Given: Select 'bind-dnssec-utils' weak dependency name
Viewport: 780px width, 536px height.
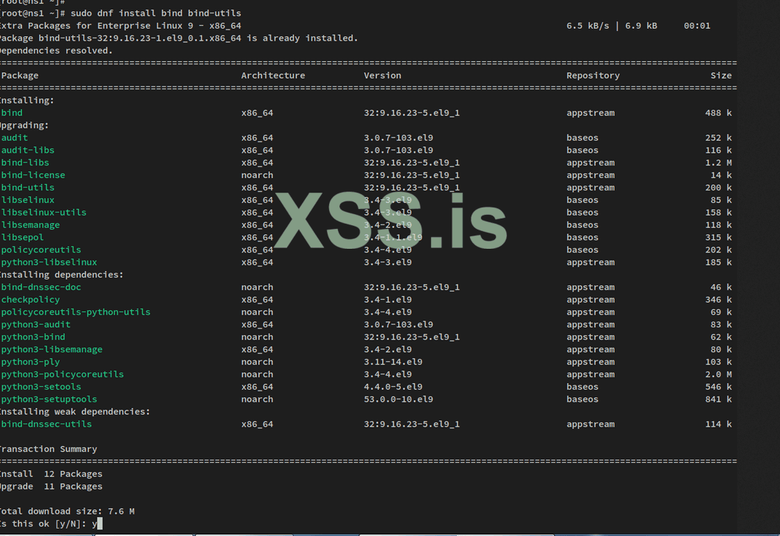Looking at the screenshot, I should click(46, 424).
